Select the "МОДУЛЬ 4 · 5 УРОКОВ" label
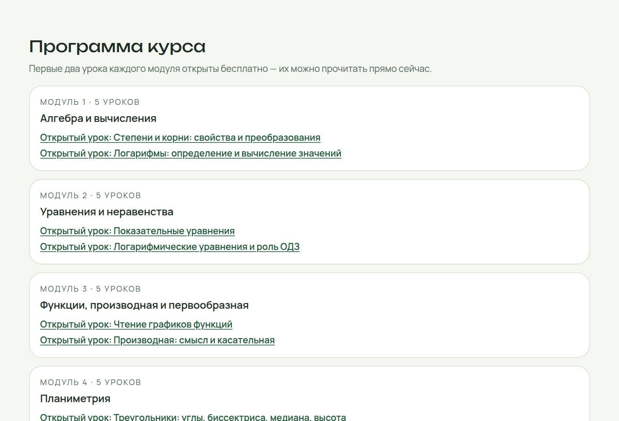619x421 pixels. [90, 382]
